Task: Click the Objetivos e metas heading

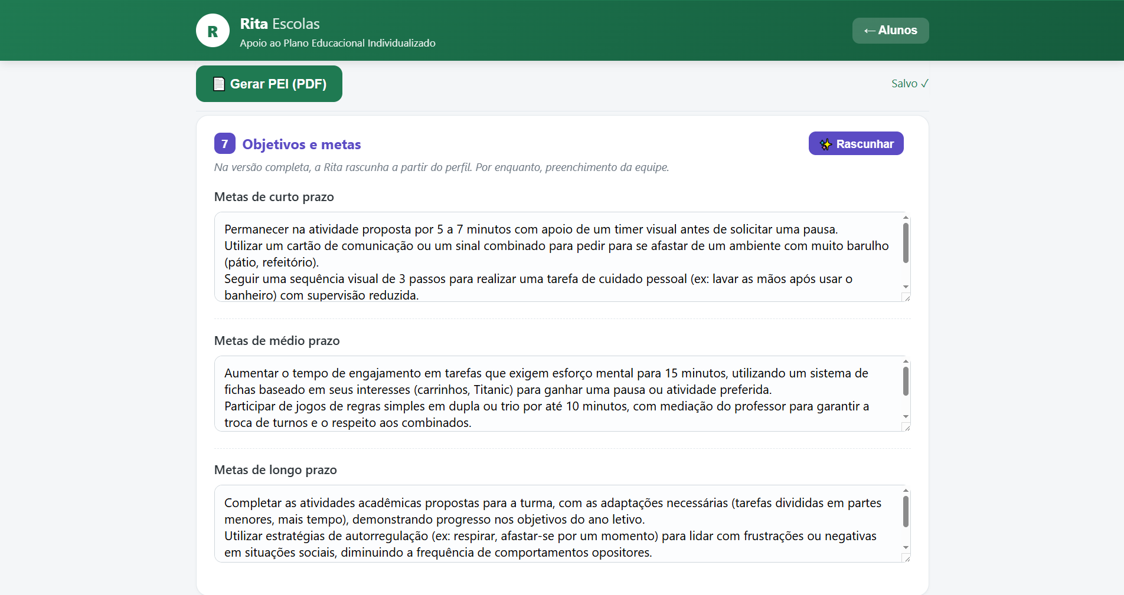Action: [302, 144]
